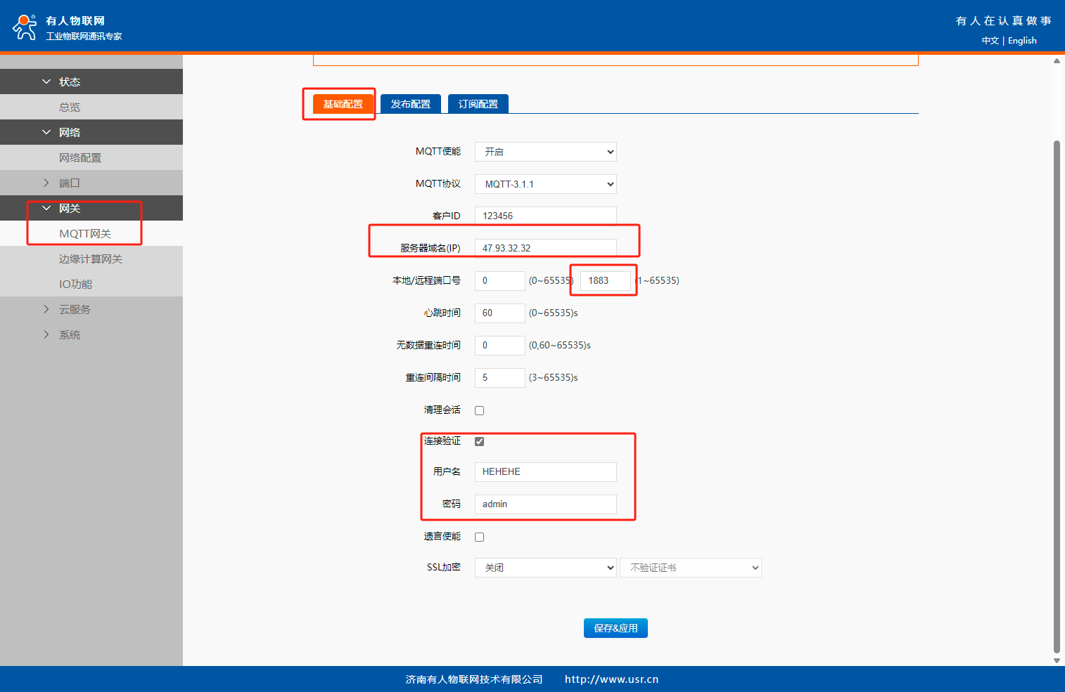
Task: Open the SSL加密 dropdown
Action: pos(545,568)
